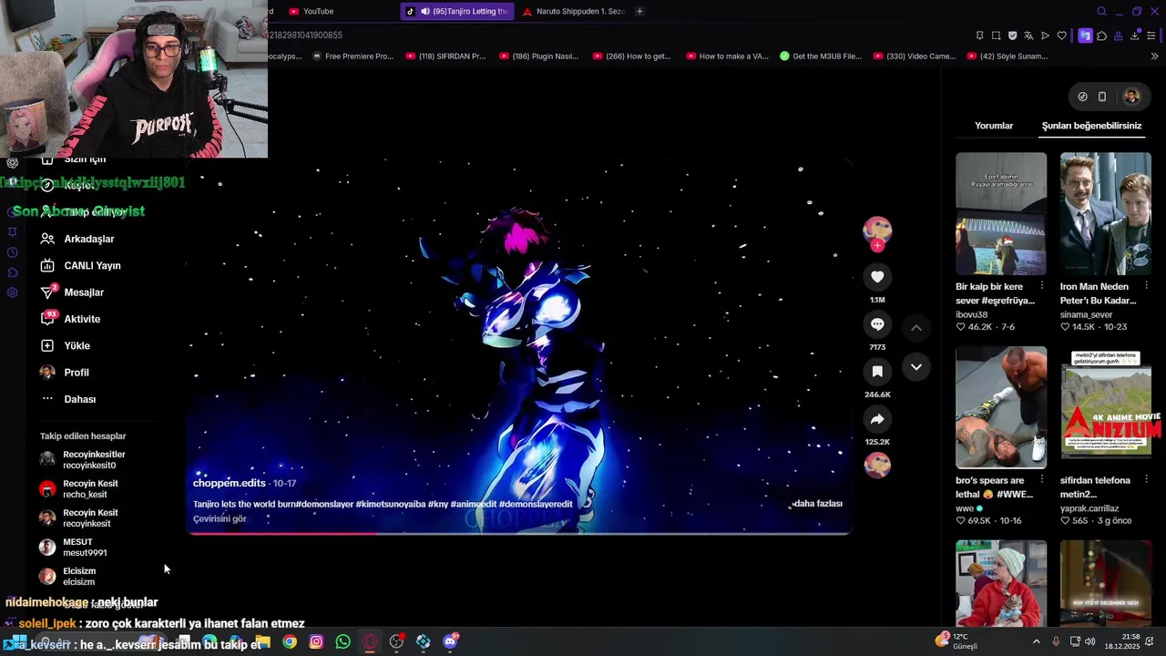Toggle the ad blocker shield icon
Image resolution: width=1166 pixels, height=656 pixels.
tap(1012, 36)
